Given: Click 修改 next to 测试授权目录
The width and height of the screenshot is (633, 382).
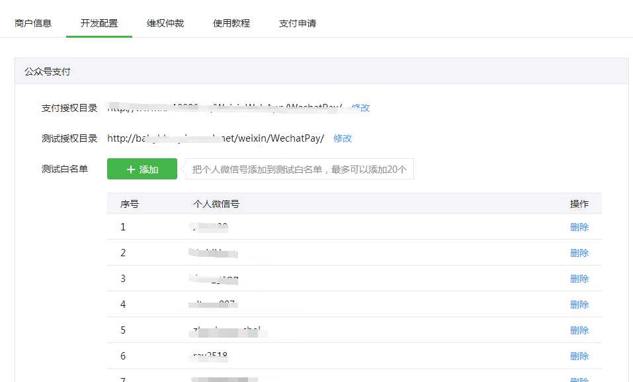Looking at the screenshot, I should click(343, 138).
